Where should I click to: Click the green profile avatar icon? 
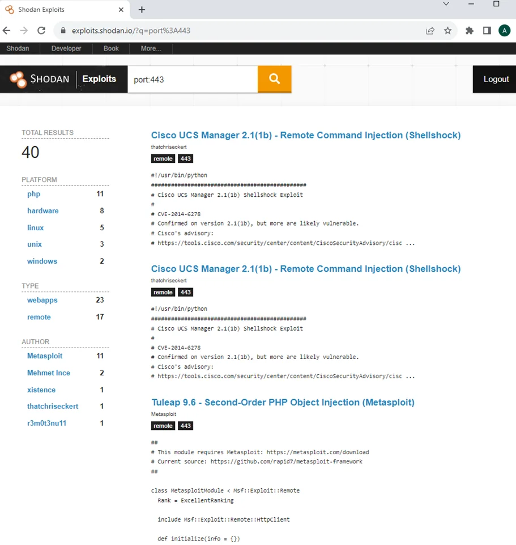[x=504, y=30]
